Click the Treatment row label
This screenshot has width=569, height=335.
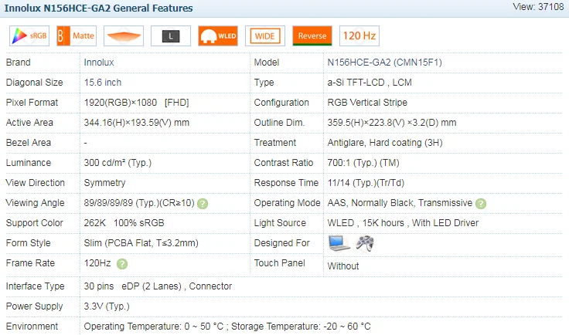point(275,143)
